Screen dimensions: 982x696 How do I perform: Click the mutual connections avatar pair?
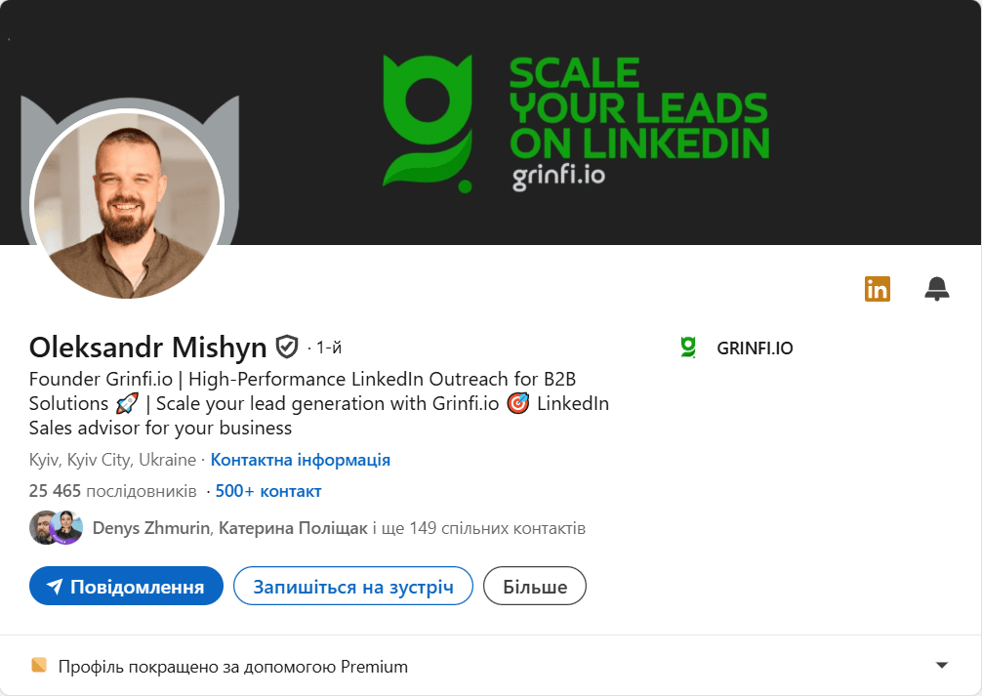click(x=56, y=527)
